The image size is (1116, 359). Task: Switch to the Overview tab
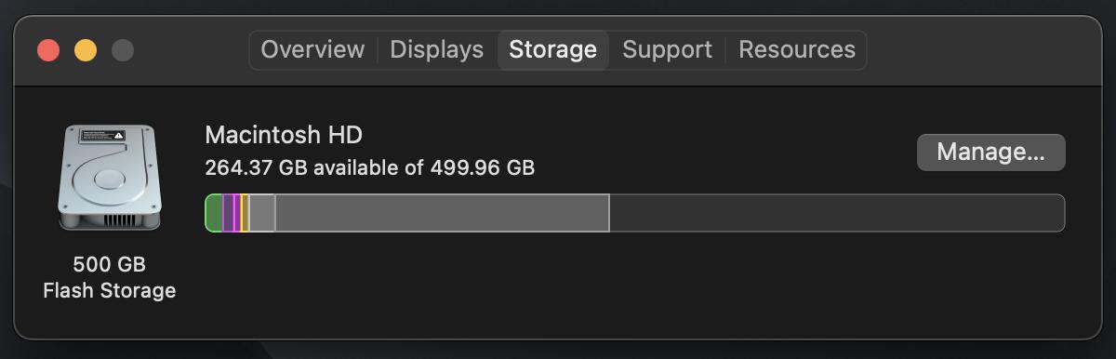(x=312, y=49)
